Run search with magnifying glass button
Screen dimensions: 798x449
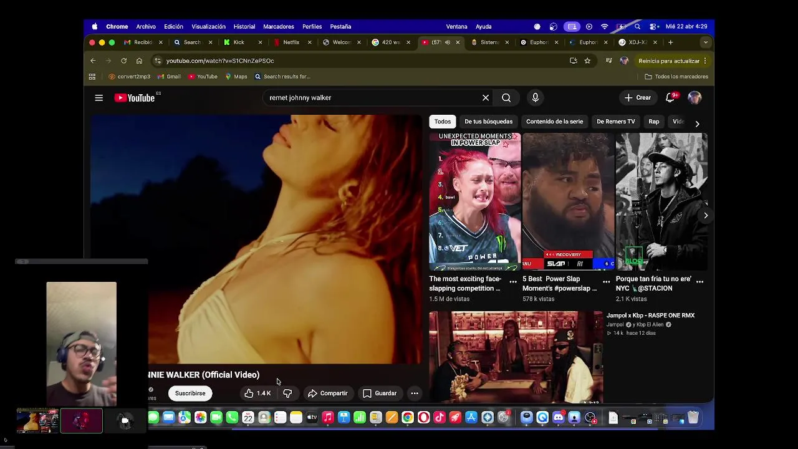[x=506, y=98]
